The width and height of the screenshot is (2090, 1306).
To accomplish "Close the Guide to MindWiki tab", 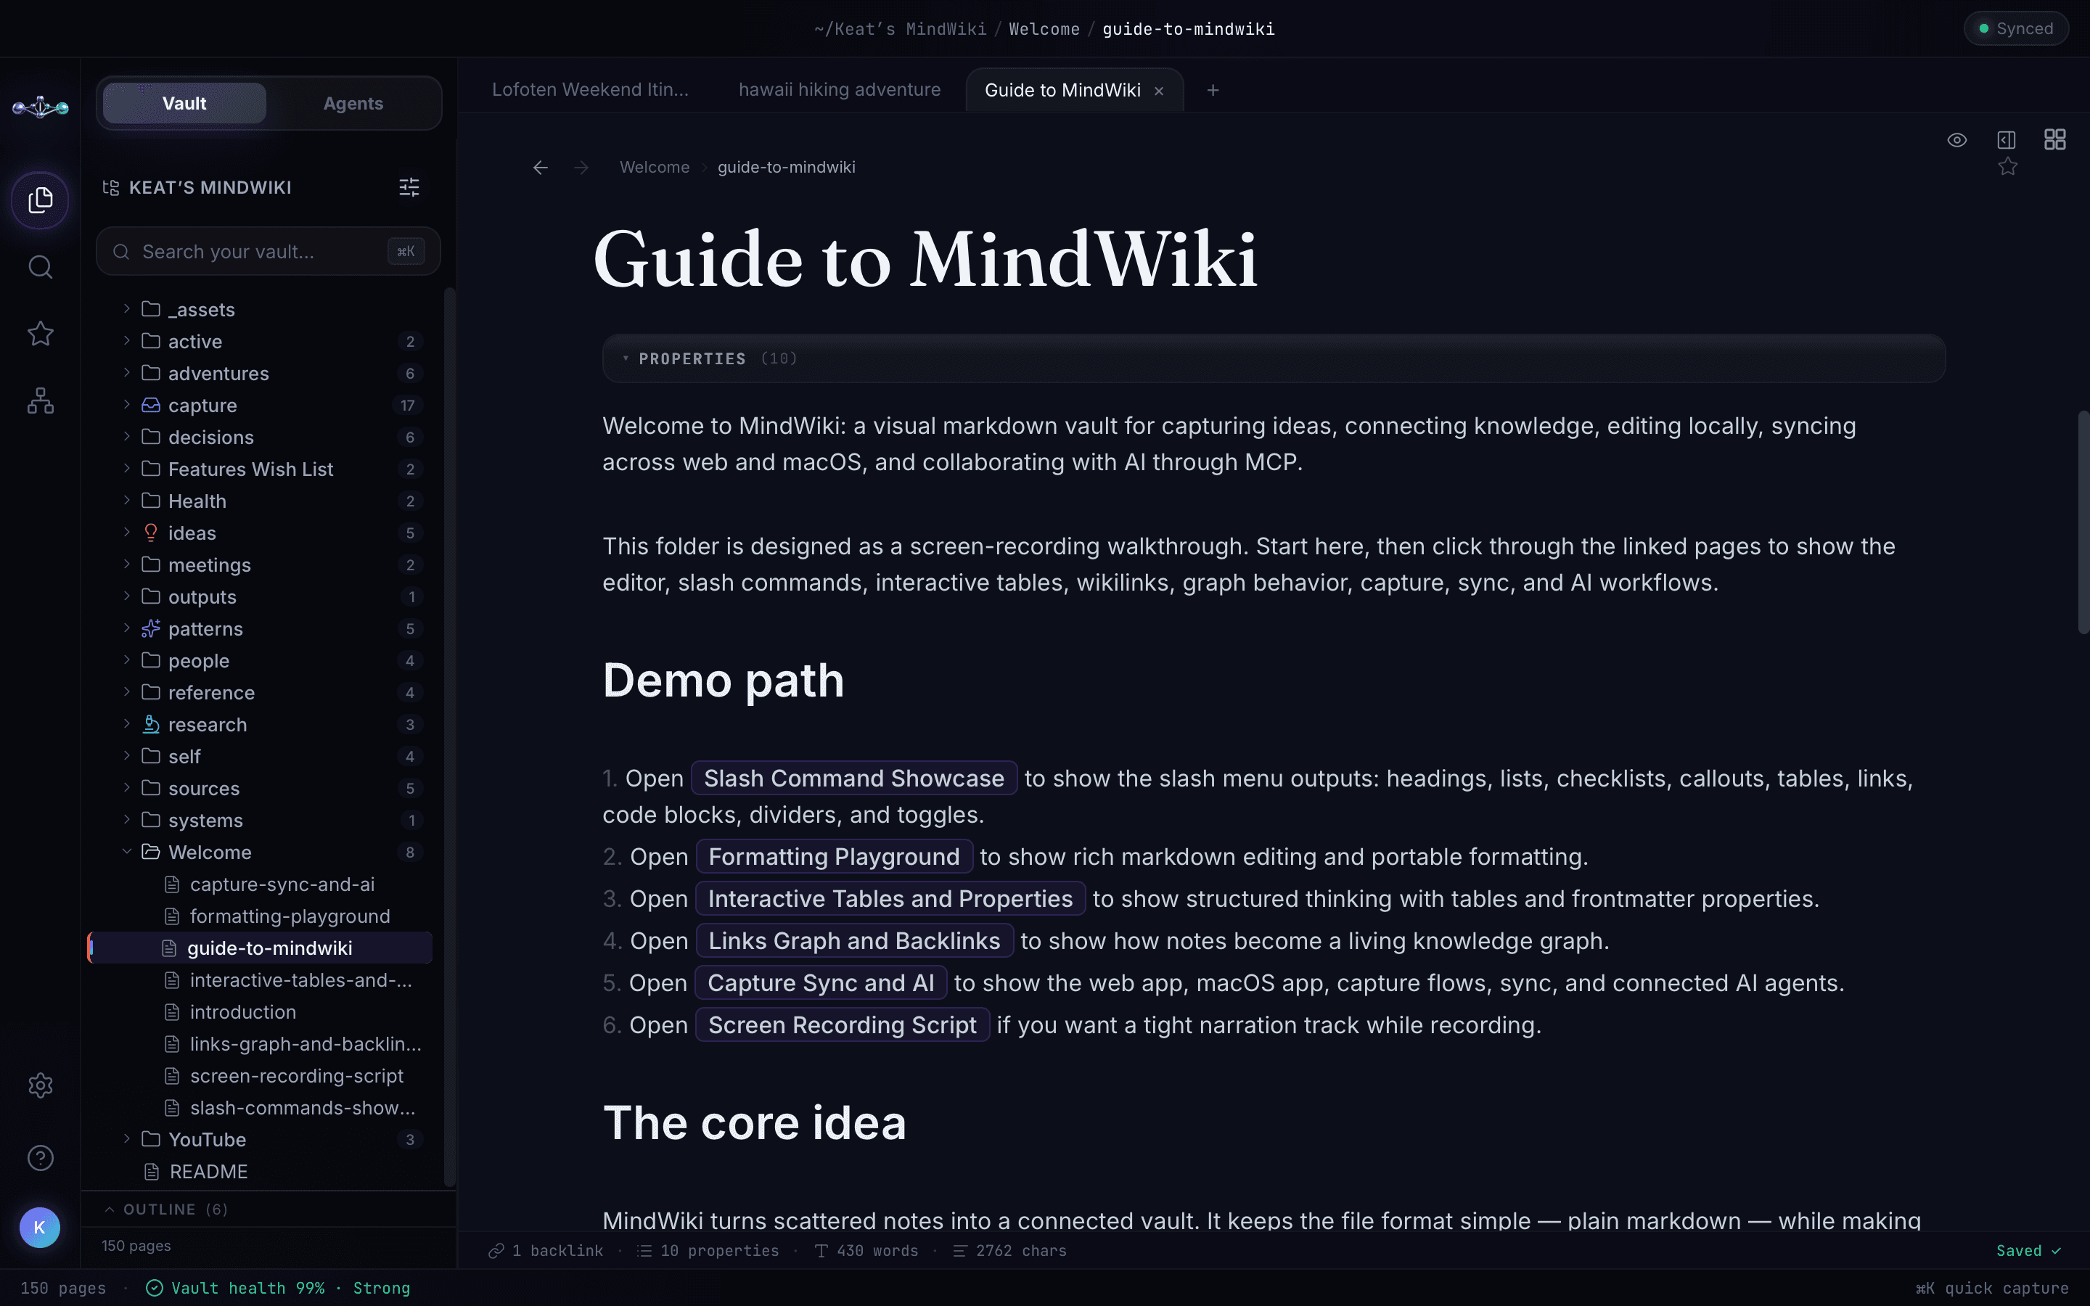I will click(x=1159, y=91).
